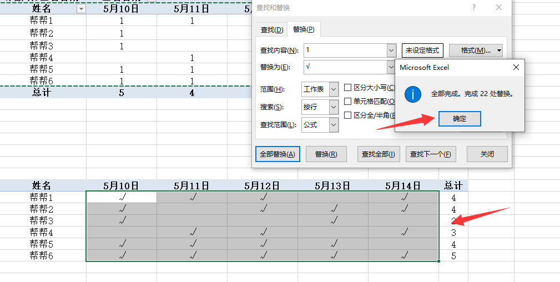
Task: Close the Microsoft Excel message box
Action: point(516,67)
